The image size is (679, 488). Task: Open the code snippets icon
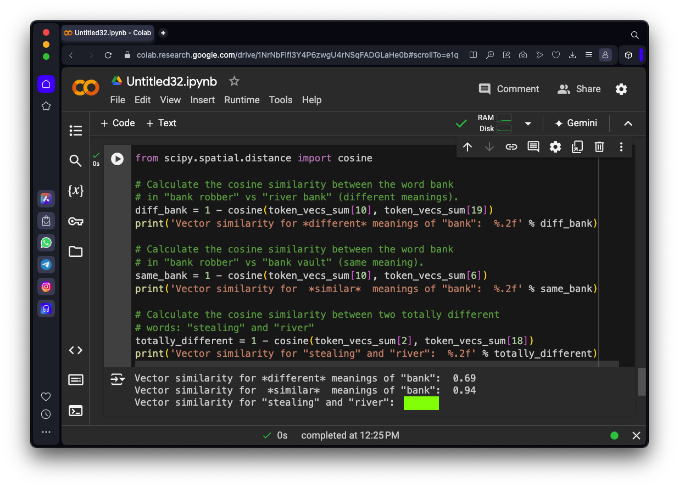click(x=76, y=350)
